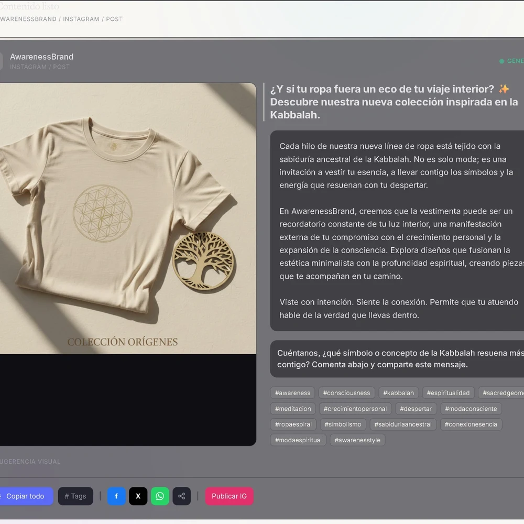This screenshot has width=524, height=524.
Task: Click POST in the top breadcrumb
Action: point(114,19)
